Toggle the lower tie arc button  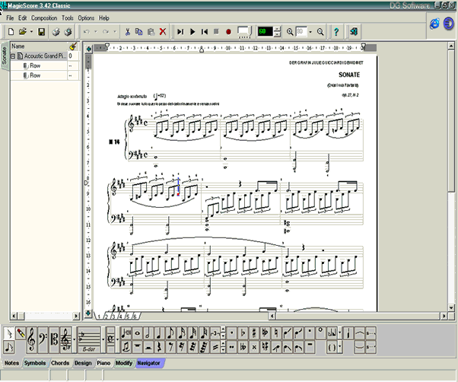(x=359, y=347)
